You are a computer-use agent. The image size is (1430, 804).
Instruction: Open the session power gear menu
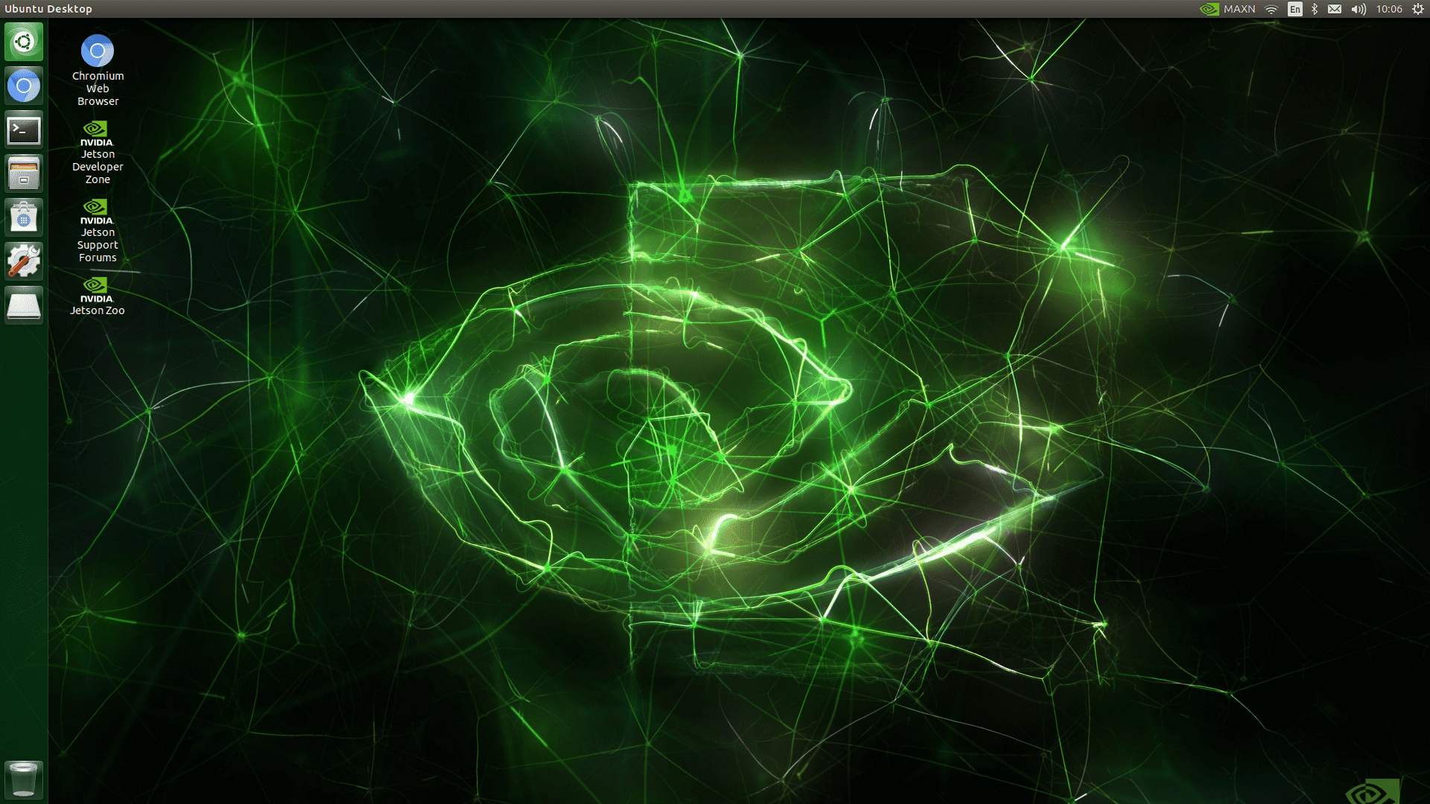coord(1418,9)
